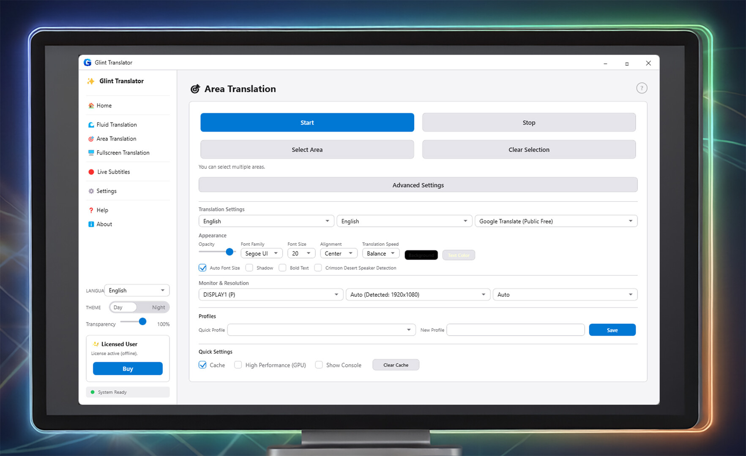Open the Alignment Center dropdown

click(x=339, y=253)
